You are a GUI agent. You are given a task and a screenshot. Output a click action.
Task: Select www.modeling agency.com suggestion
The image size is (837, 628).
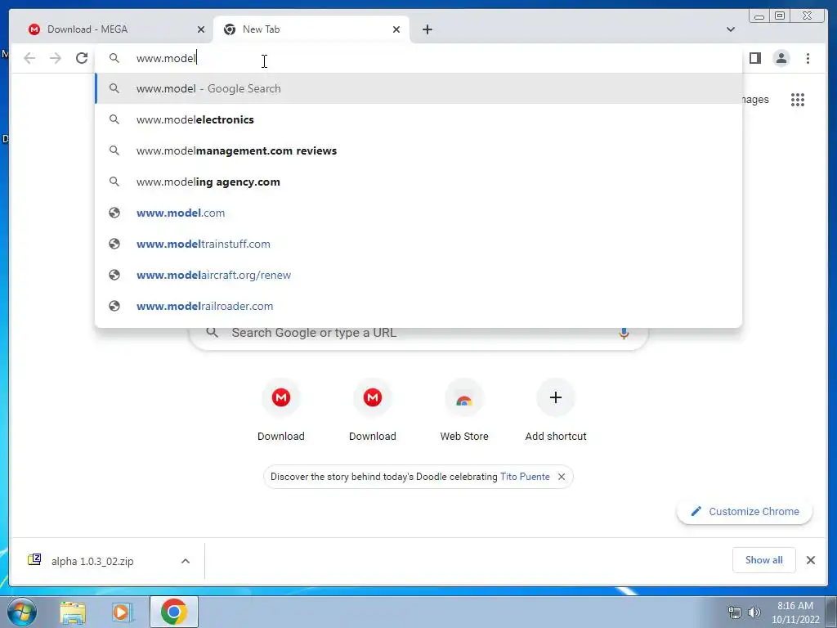[418, 182]
